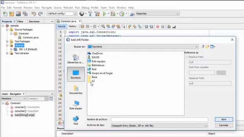The width and height of the screenshot is (244, 137).
Task: Open the Members dropdown in Navigator
Action: click(14, 99)
